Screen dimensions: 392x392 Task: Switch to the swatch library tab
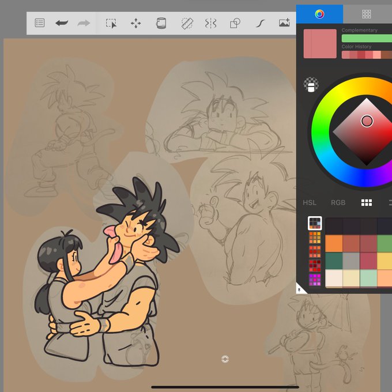click(x=367, y=14)
